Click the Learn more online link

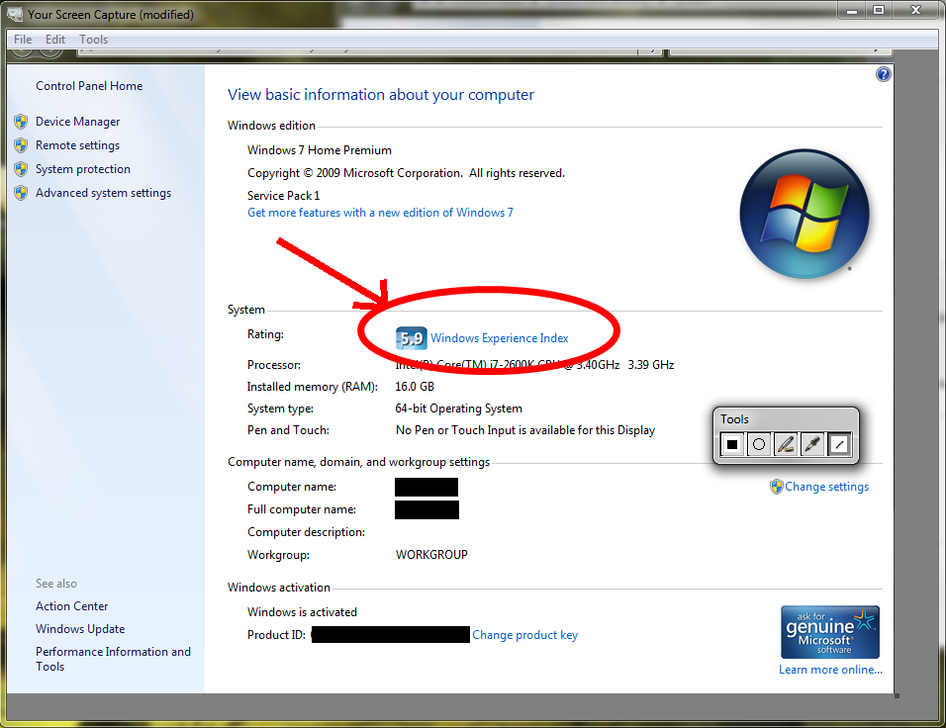830,670
